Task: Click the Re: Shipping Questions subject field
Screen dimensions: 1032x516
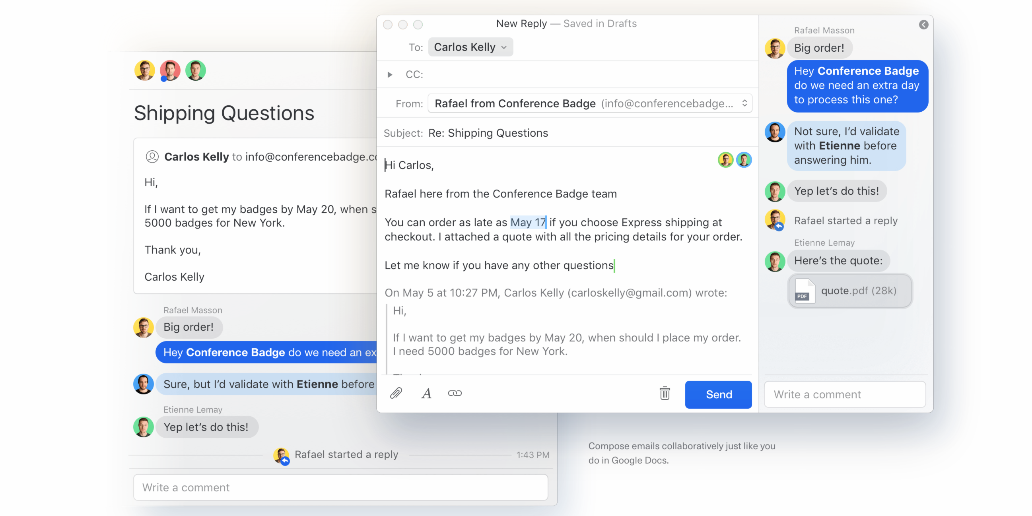Action: [488, 133]
